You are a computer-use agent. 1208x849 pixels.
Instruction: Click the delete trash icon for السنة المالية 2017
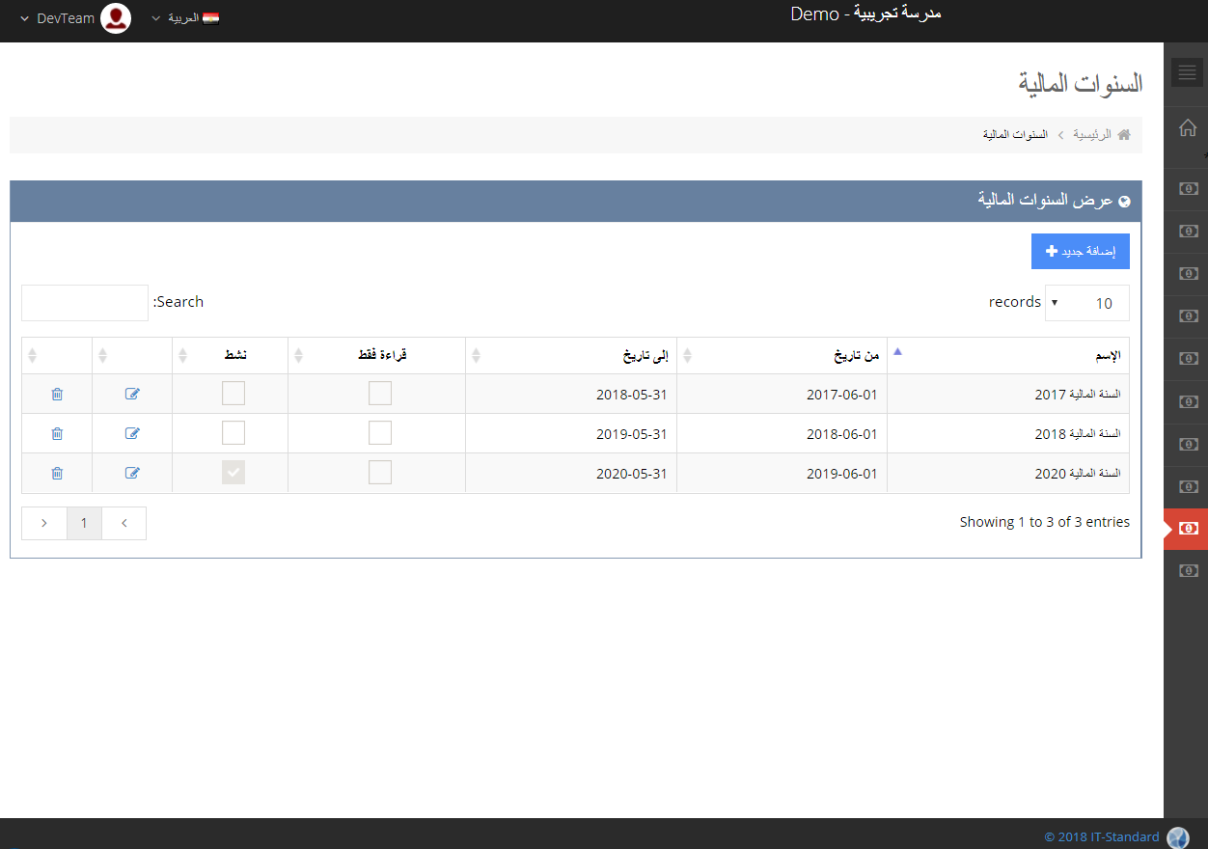pos(57,394)
